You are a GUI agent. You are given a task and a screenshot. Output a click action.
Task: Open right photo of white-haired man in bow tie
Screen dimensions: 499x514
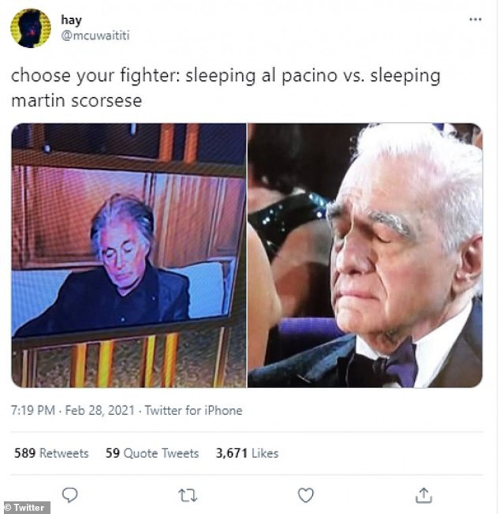pyautogui.click(x=365, y=256)
